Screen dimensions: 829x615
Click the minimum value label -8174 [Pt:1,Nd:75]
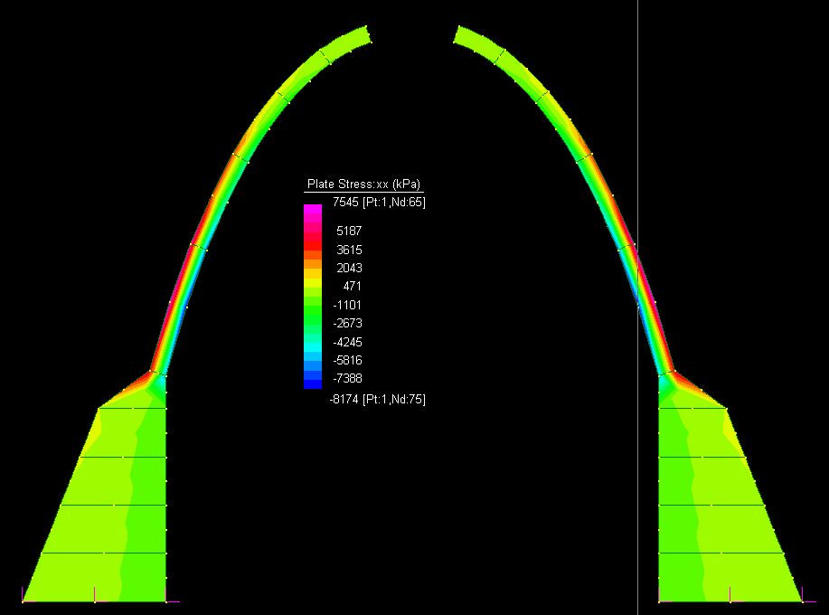coord(379,399)
